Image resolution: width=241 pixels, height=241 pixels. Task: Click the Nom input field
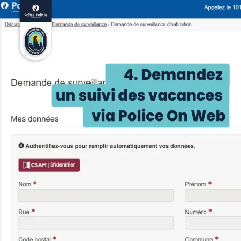(x=96, y=195)
